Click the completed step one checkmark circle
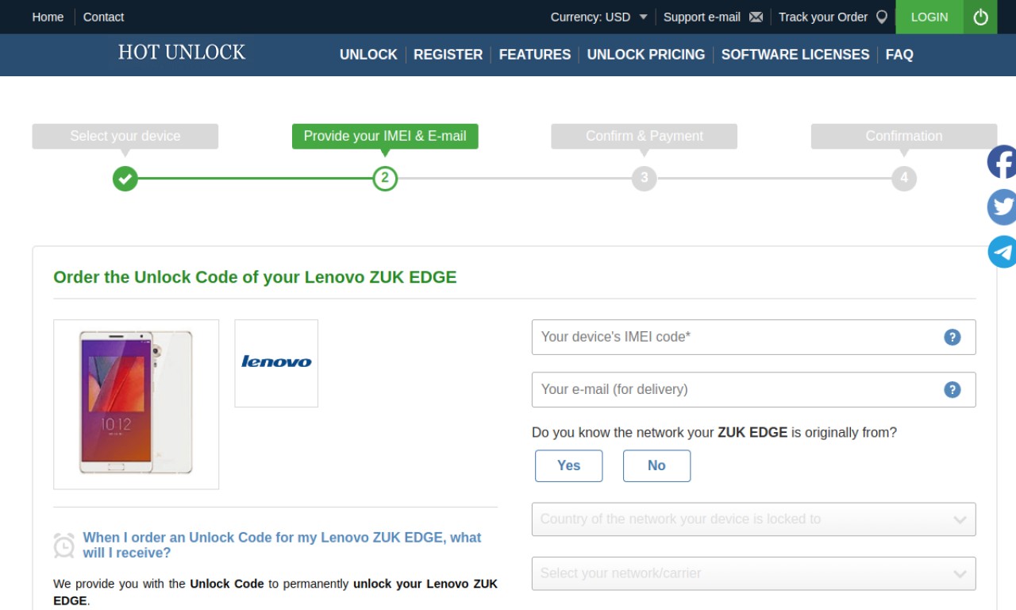The width and height of the screenshot is (1016, 610). point(125,178)
